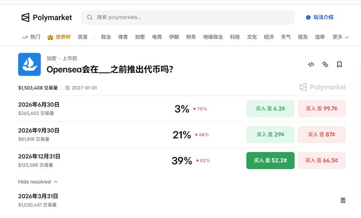Open the 2026年6月30日 outcome row

pyautogui.click(x=182, y=108)
